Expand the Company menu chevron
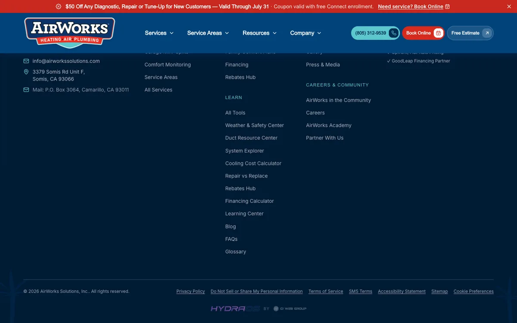This screenshot has width=517, height=323. click(319, 33)
